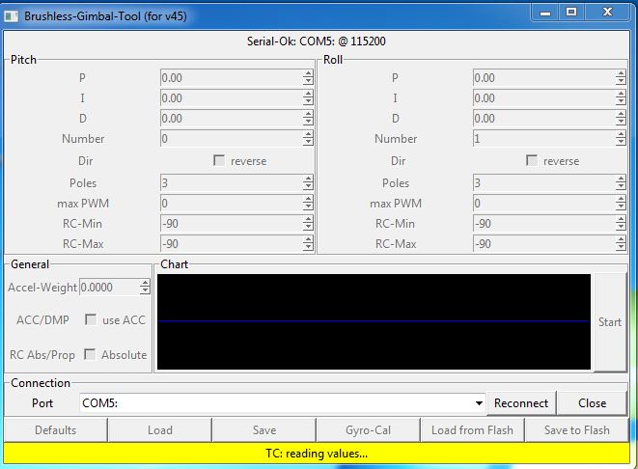
Task: Click the Connection Close button
Action: point(592,403)
